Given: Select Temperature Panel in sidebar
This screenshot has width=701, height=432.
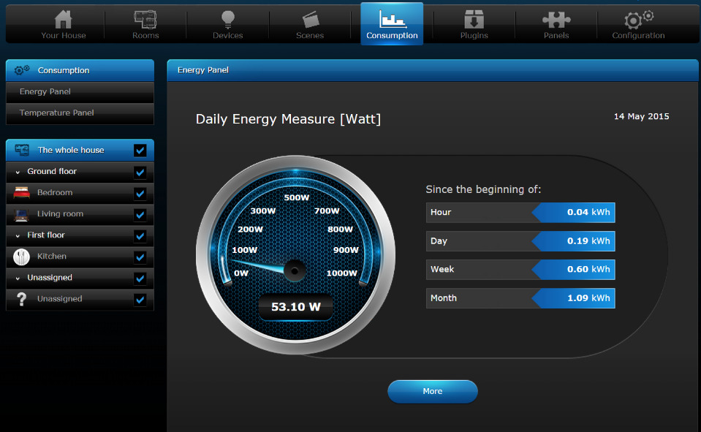Looking at the screenshot, I should click(x=57, y=113).
